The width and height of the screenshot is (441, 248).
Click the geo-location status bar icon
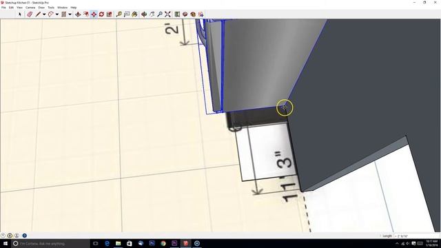pyautogui.click(x=3, y=236)
